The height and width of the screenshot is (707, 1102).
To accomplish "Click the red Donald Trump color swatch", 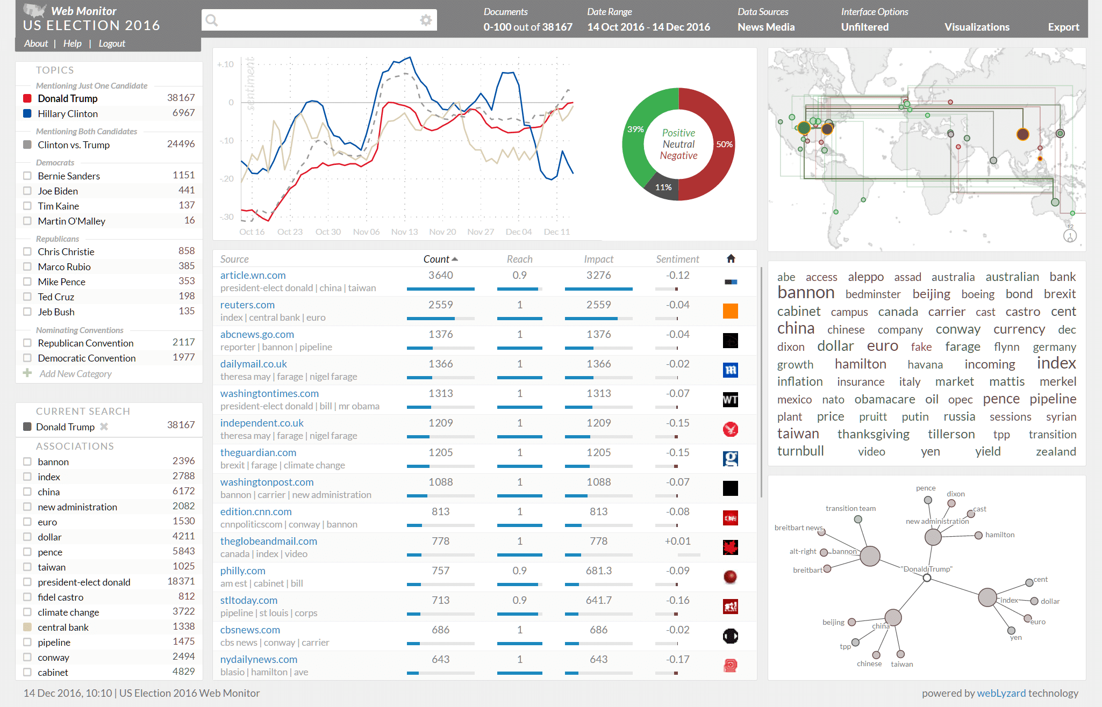I will [27, 98].
